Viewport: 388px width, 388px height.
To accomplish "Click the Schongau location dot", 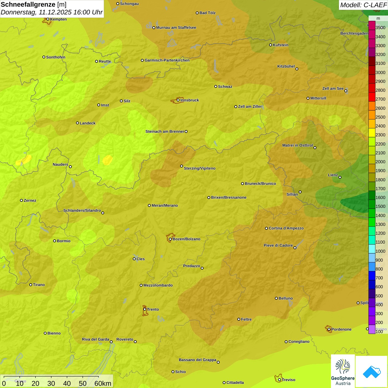I will [x=118, y=4].
